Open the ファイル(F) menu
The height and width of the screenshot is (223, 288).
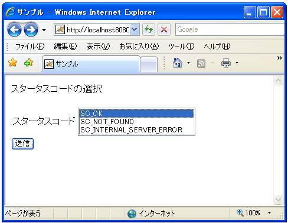click(30, 46)
